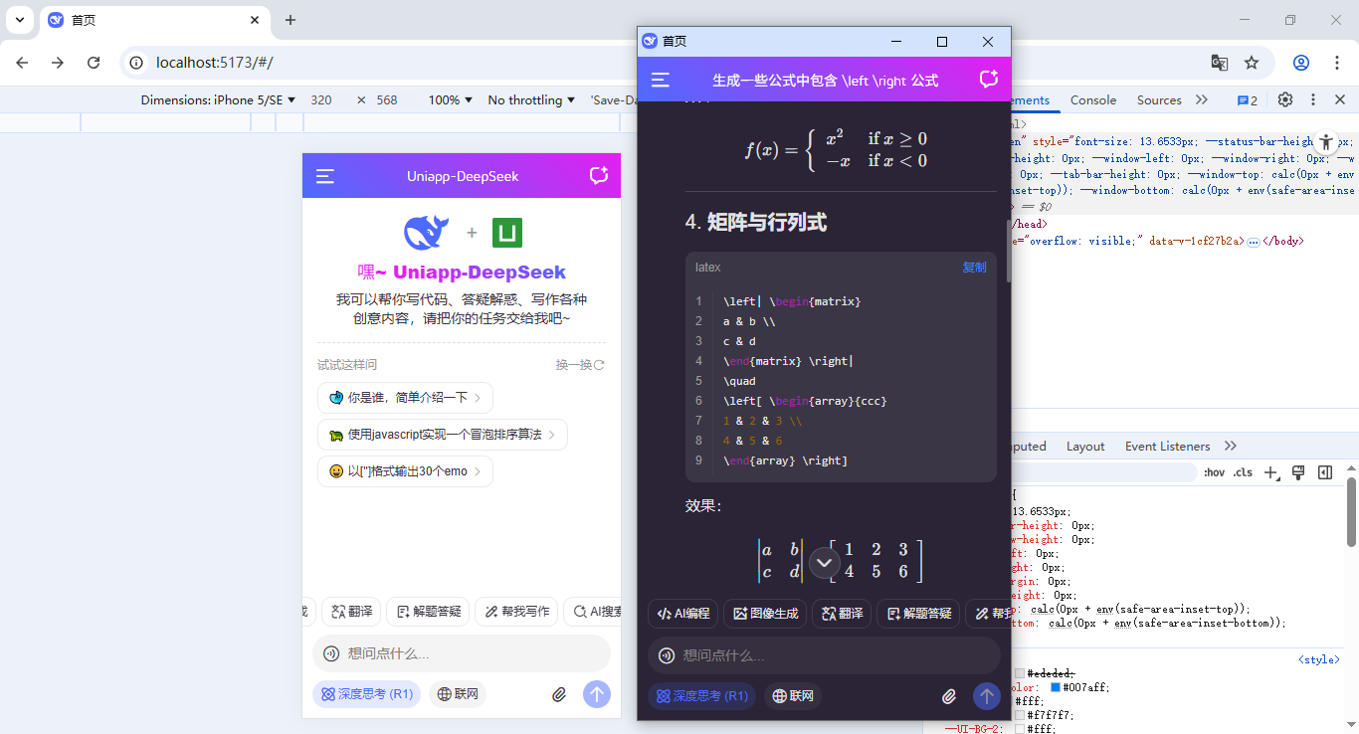Open DevTools settings gear
Screen dimensions: 1359x734
coord(1285,100)
